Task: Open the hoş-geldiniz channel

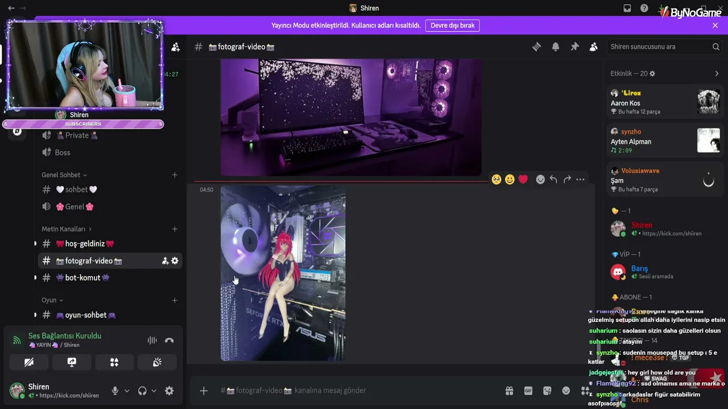Action: pos(110,244)
